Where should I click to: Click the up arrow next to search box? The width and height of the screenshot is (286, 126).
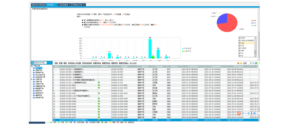[48, 63]
